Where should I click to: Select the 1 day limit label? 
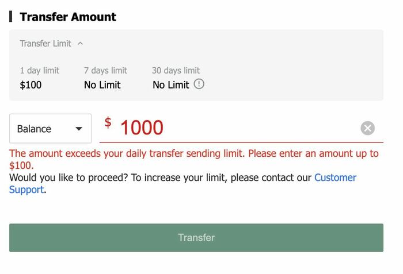click(40, 71)
